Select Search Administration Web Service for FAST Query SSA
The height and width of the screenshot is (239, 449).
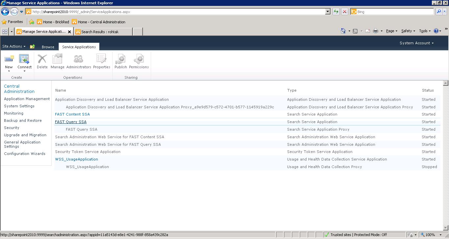(x=247, y=144)
